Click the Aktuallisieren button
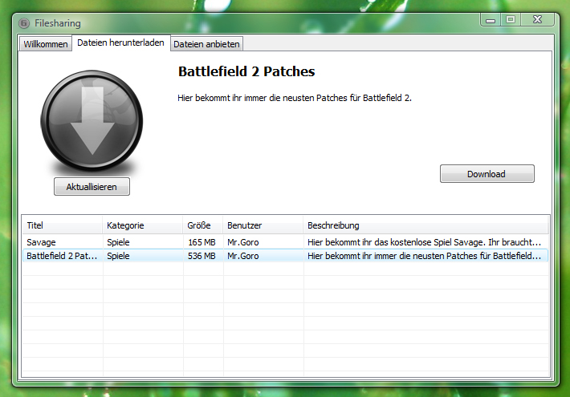Image resolution: width=570 pixels, height=397 pixels. pos(92,187)
